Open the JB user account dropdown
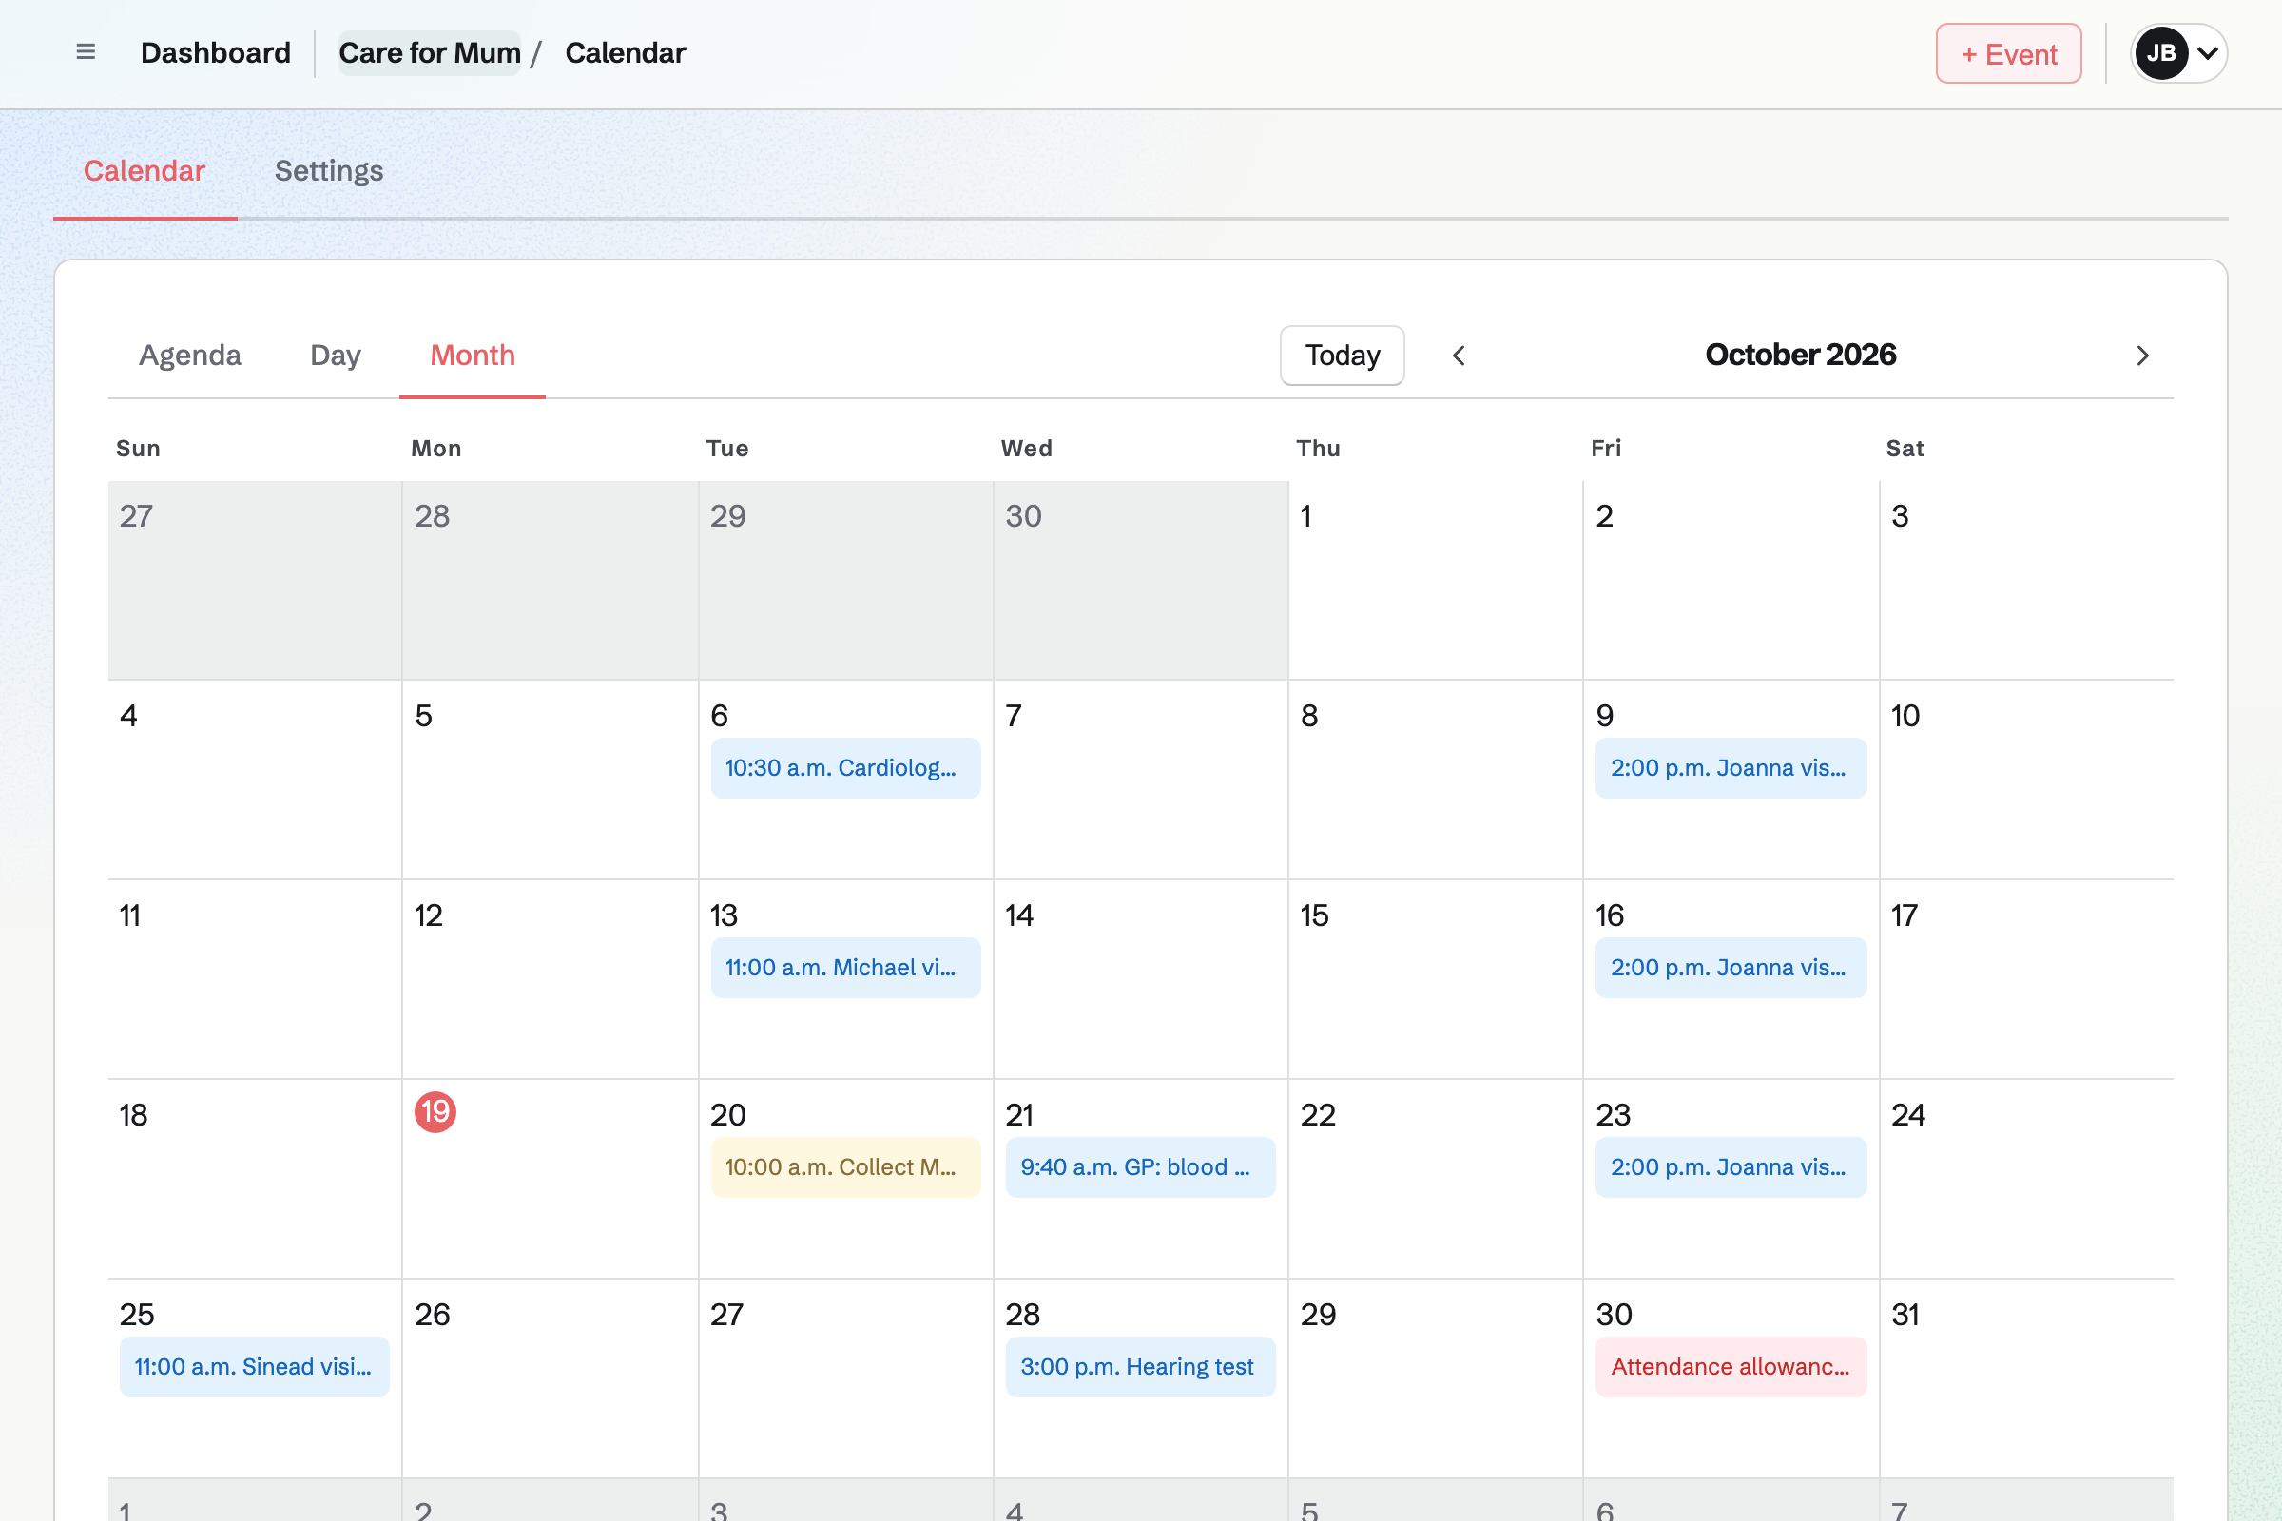The width and height of the screenshot is (2282, 1521). point(2178,53)
